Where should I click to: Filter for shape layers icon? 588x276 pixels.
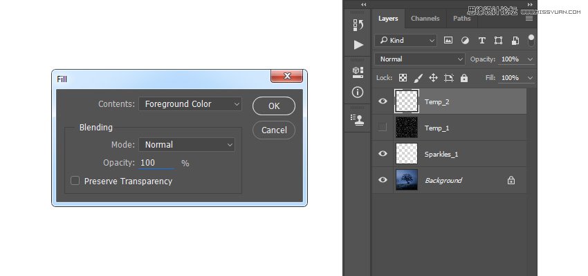498,41
